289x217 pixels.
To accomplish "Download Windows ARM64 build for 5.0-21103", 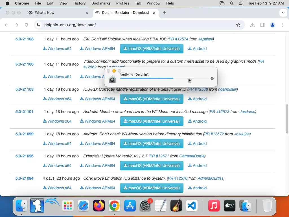I will (x=97, y=99).
